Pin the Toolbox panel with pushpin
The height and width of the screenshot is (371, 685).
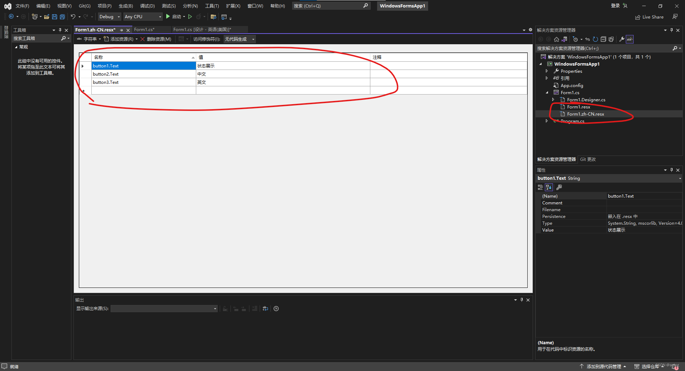coord(60,30)
